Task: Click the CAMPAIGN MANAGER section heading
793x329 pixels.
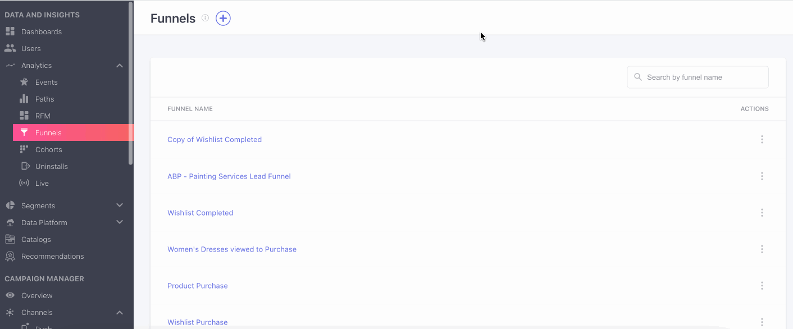Action: coord(44,278)
